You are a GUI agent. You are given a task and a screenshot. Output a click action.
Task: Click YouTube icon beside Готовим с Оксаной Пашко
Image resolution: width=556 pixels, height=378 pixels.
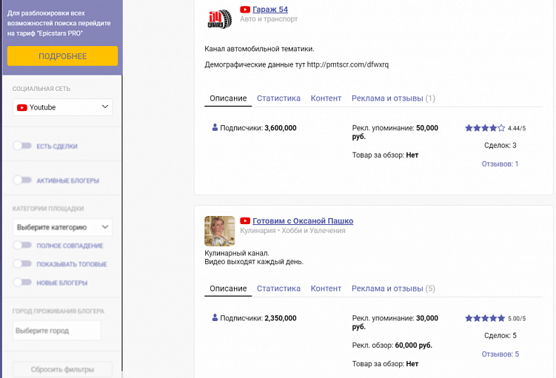(245, 221)
